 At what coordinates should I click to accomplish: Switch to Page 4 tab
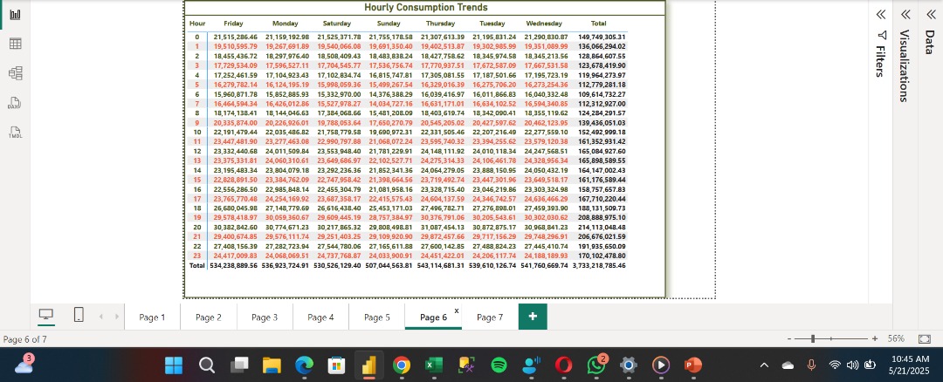click(x=320, y=317)
